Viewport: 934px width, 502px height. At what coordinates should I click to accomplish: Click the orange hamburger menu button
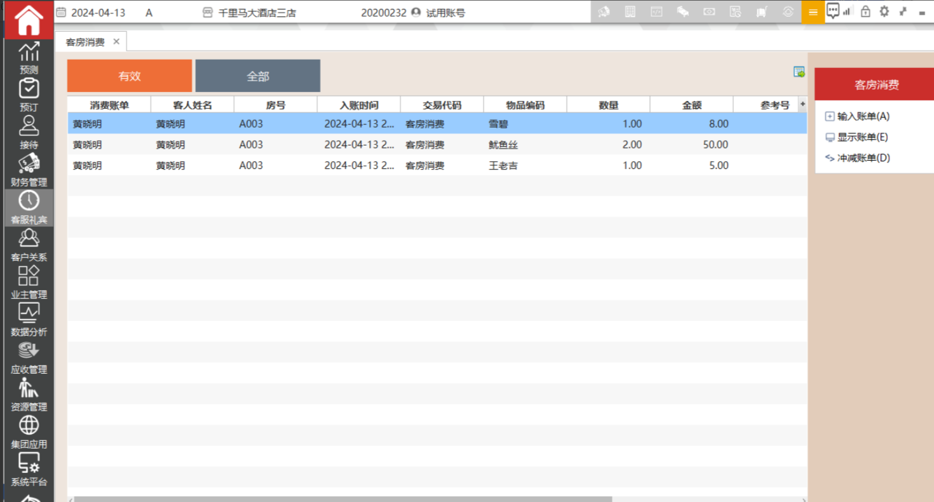(813, 12)
